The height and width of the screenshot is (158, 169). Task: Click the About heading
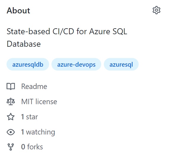(18, 10)
